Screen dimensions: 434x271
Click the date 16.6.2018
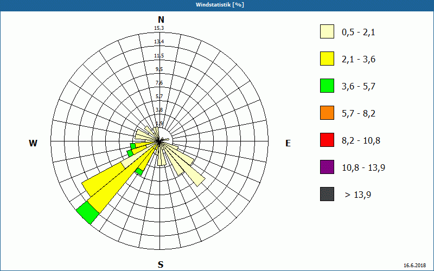point(414,266)
